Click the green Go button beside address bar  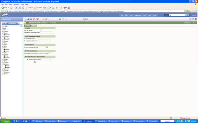[188, 11]
